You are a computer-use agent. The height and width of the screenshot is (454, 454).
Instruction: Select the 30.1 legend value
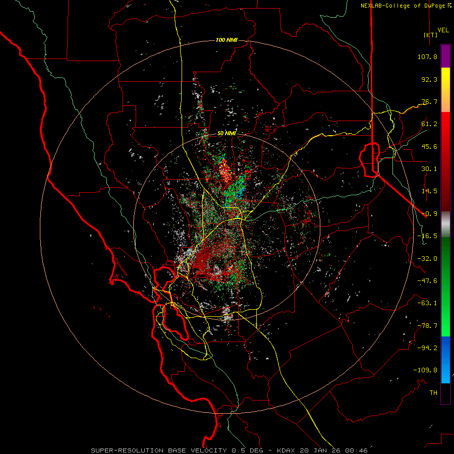point(429,169)
